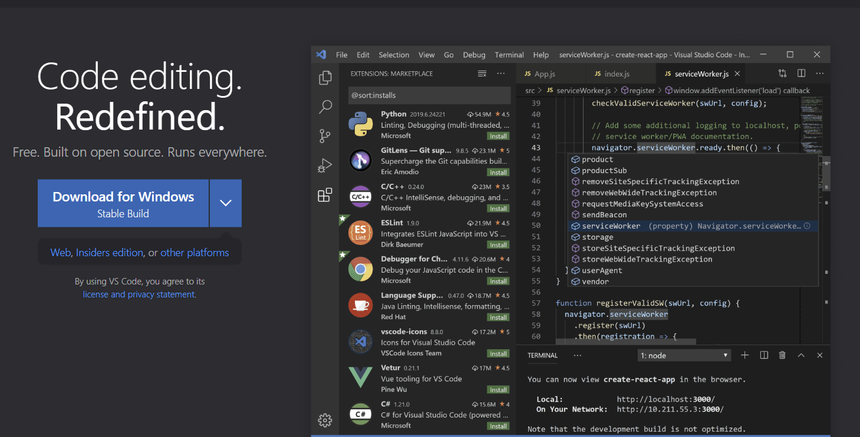This screenshot has width=860, height=437.
Task: Open license and privacy statement link
Action: pos(140,294)
